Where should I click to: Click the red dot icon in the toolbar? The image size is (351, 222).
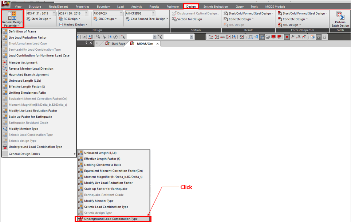pyautogui.click(x=287, y=37)
